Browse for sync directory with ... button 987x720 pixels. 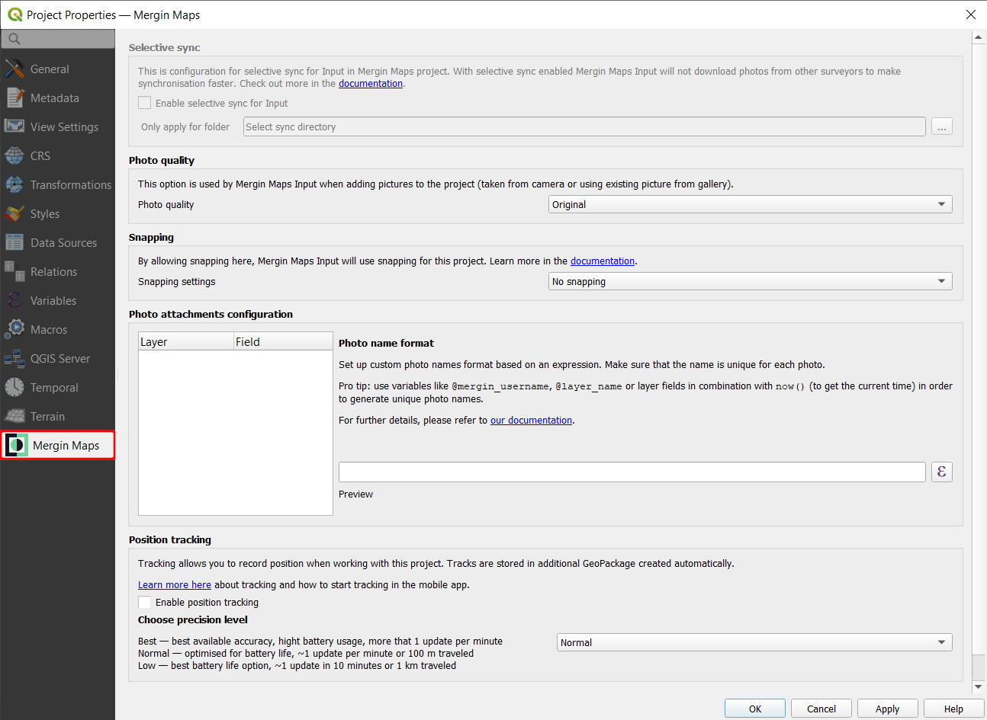(x=942, y=126)
